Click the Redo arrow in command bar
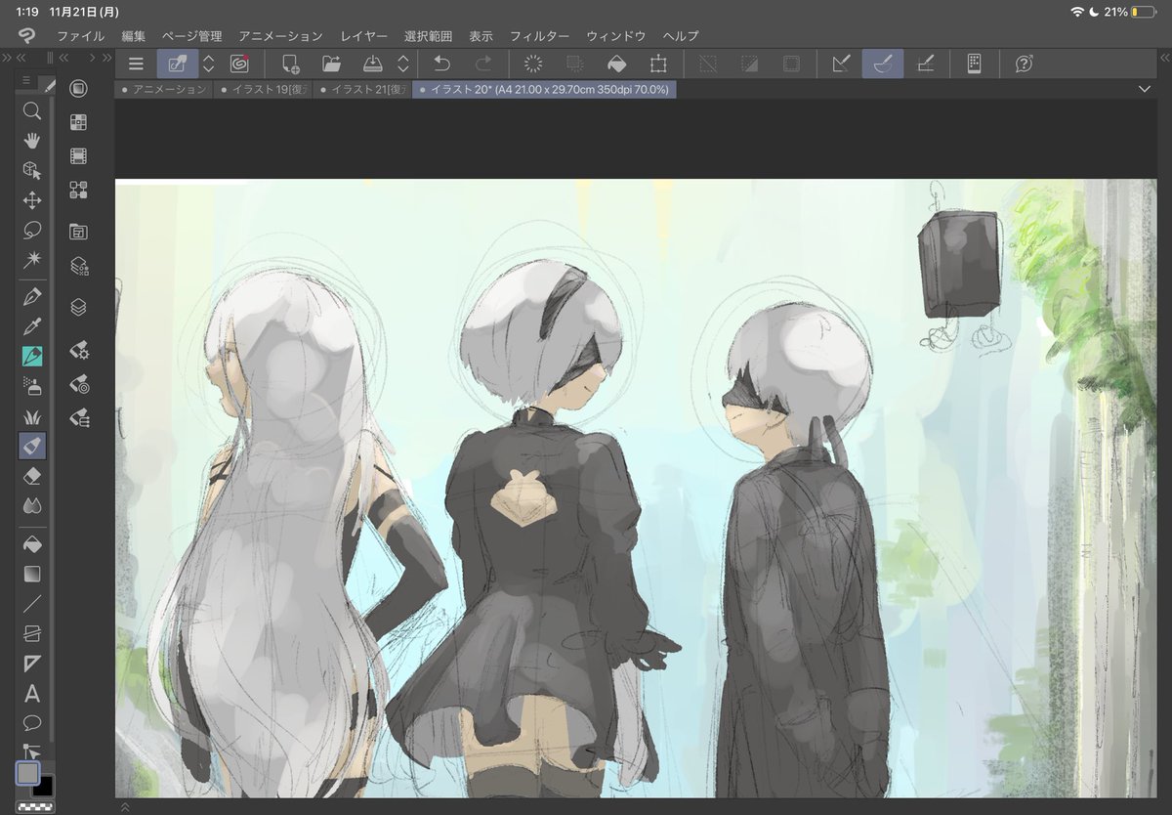 pyautogui.click(x=483, y=64)
